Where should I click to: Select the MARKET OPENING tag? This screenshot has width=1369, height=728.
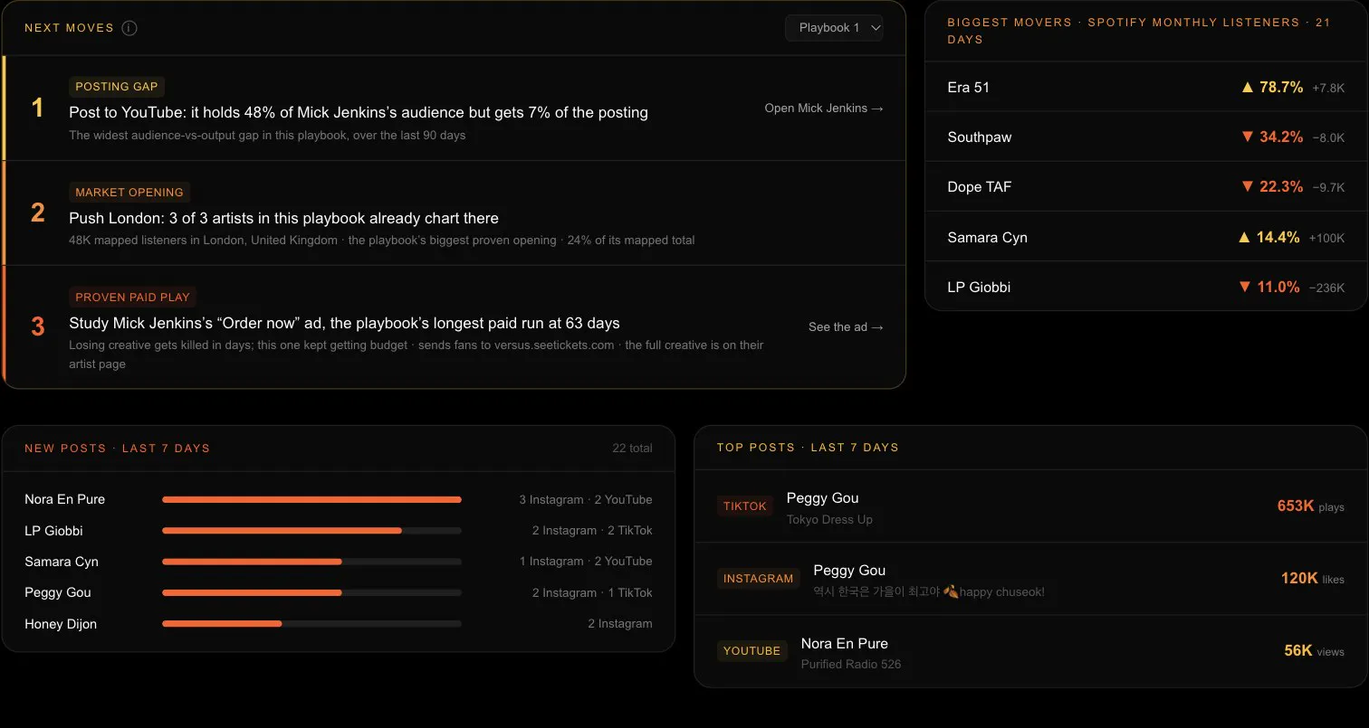click(129, 193)
